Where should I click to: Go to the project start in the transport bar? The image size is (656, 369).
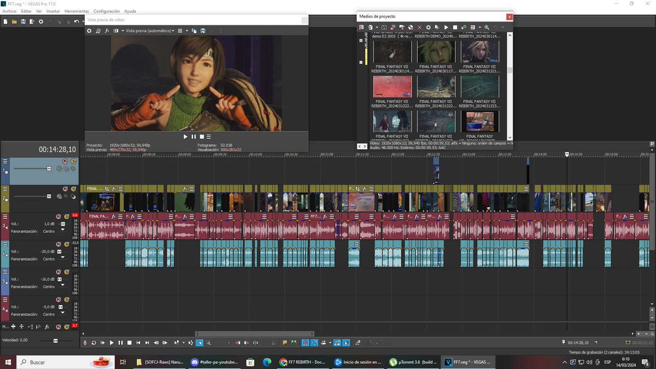coord(138,343)
